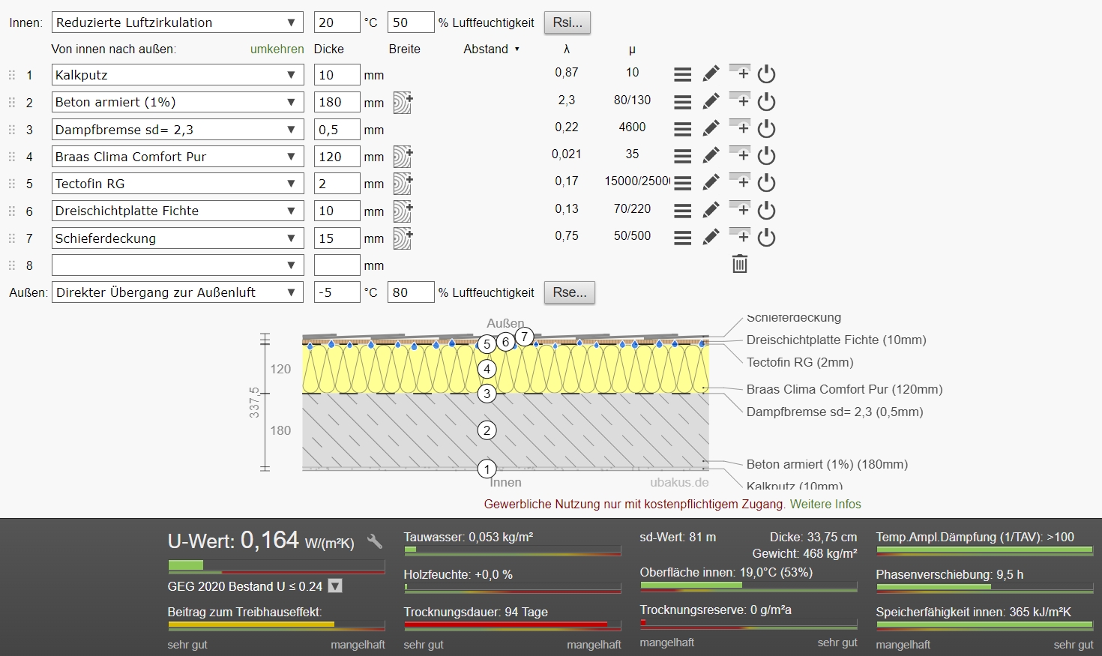Open the Abstand column header menu
The width and height of the screenshot is (1102, 656).
[x=492, y=49]
